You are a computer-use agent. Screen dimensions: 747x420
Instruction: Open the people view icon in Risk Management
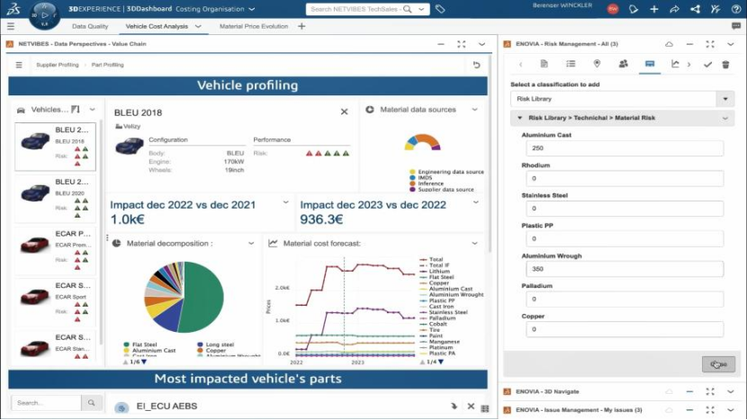623,64
